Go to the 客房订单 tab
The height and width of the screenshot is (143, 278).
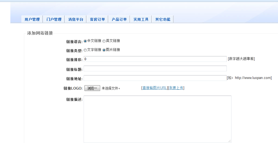97,19
